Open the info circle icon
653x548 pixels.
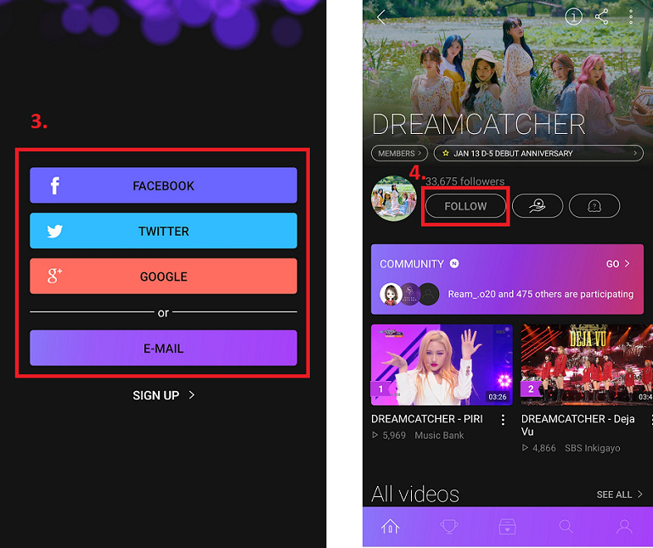tap(573, 17)
